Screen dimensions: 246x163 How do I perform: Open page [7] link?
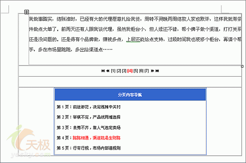(x=147, y=71)
